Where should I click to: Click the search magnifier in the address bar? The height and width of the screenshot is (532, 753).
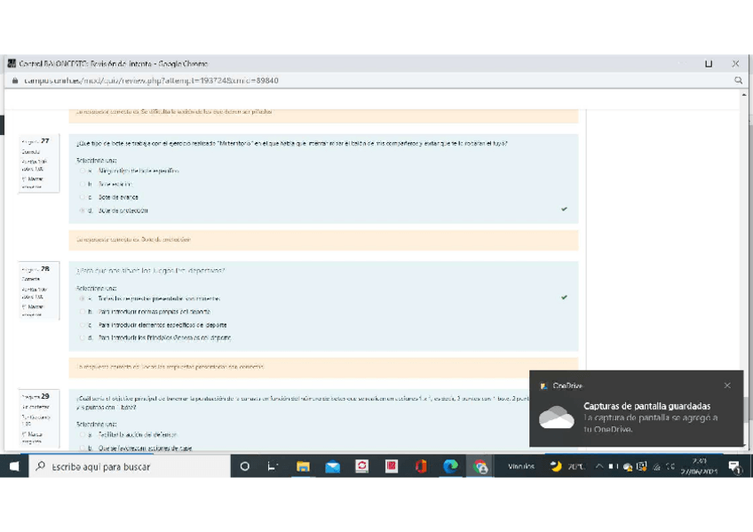click(738, 80)
